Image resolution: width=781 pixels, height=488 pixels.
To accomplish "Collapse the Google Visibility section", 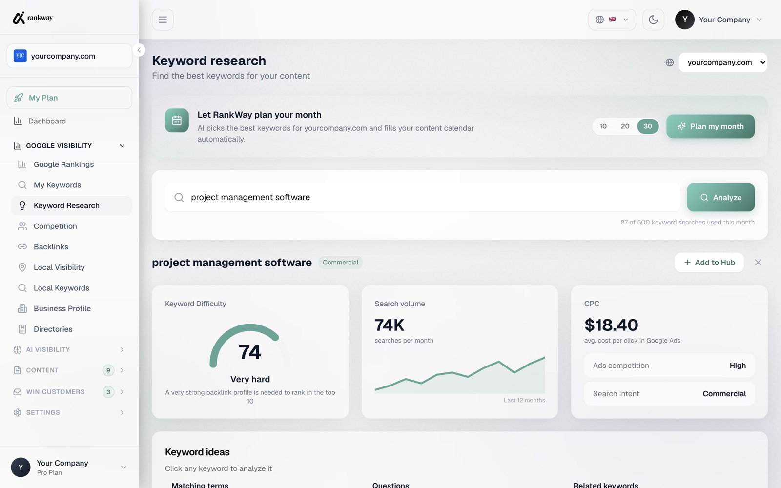I will 69,146.
